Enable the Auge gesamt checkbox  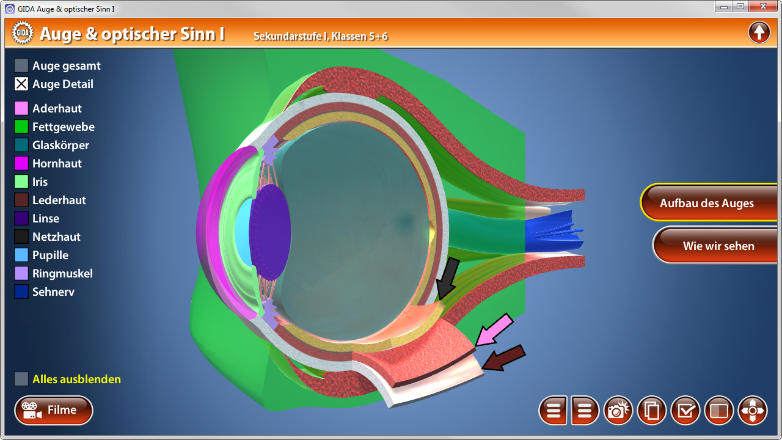pos(21,66)
